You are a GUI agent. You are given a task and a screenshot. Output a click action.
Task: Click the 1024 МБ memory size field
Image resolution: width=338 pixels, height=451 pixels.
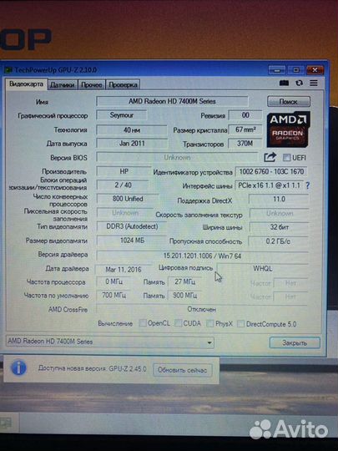point(132,241)
